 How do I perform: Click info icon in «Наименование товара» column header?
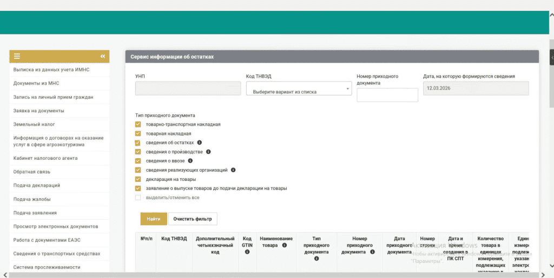(282, 245)
